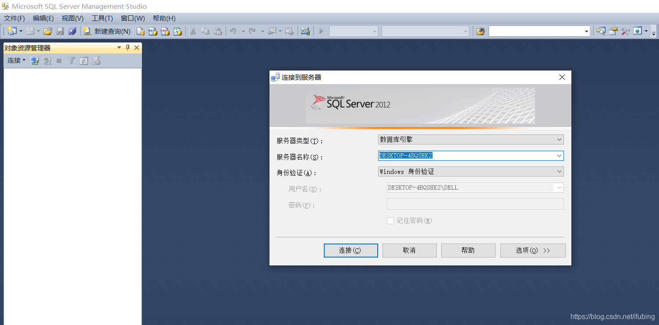Viewport: 659px width, 325px height.
Task: Click the Analysis Services MDX Query icon
Action: click(x=153, y=31)
